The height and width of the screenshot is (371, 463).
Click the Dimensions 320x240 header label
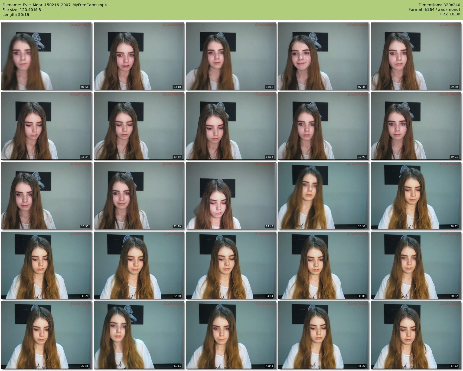(x=439, y=5)
